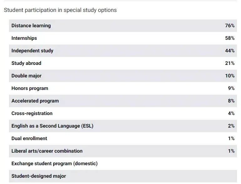Click the 21% Study abroad value

[230, 63]
